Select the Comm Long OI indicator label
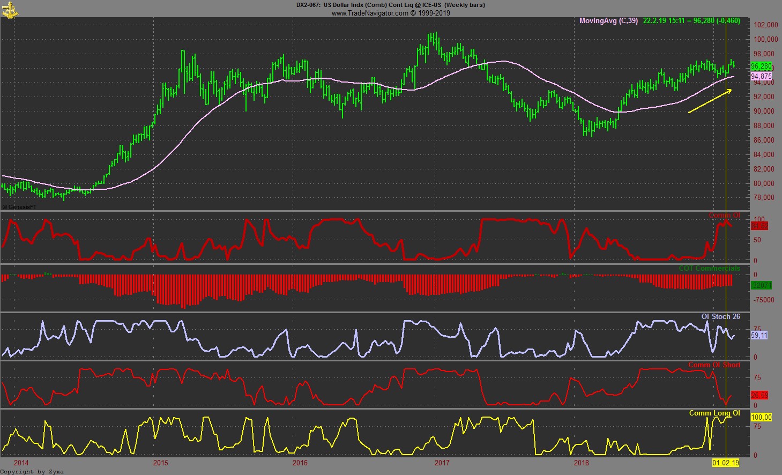The height and width of the screenshot is (475, 782). click(x=714, y=413)
